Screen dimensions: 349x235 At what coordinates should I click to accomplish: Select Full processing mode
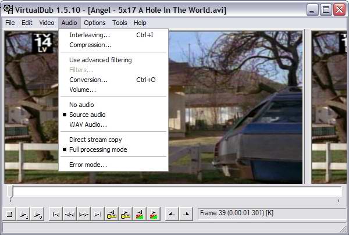tap(113, 149)
